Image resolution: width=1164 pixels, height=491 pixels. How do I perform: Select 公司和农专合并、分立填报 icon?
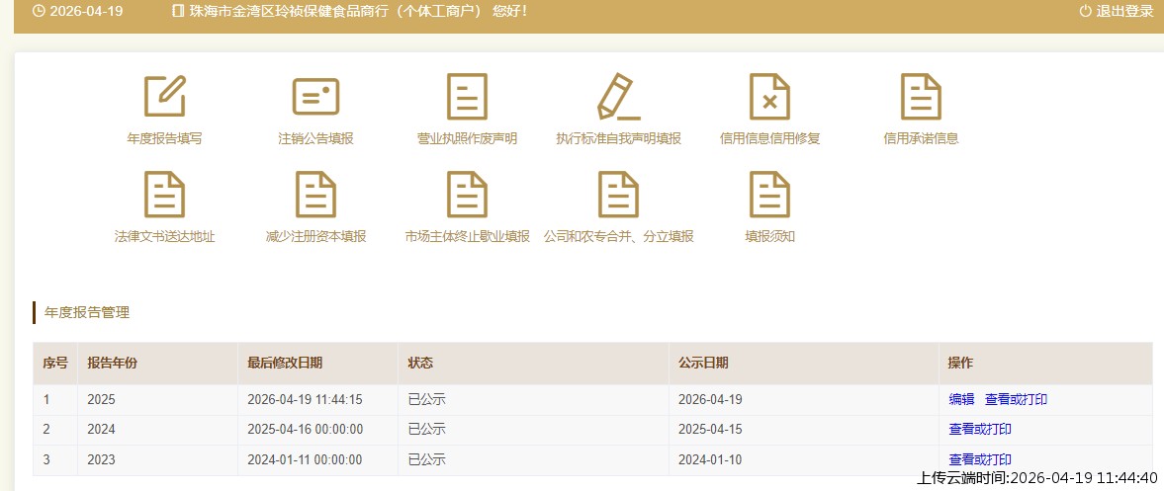618,195
